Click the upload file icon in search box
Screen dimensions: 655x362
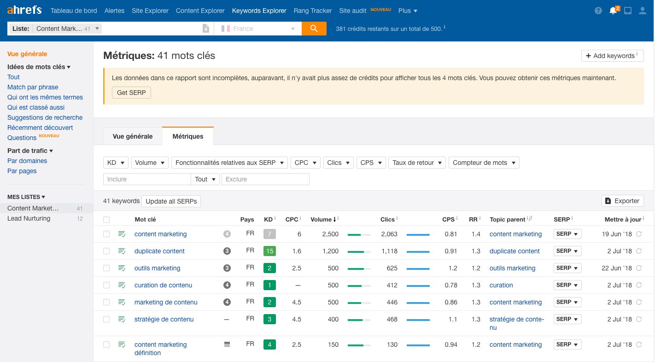[x=206, y=29]
